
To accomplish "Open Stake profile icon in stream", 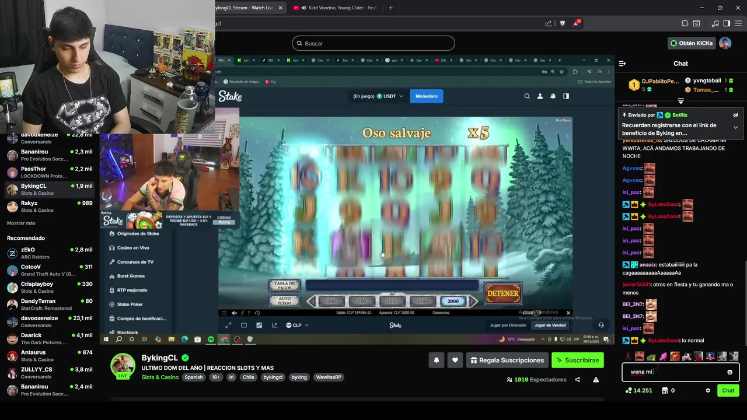I will (540, 96).
